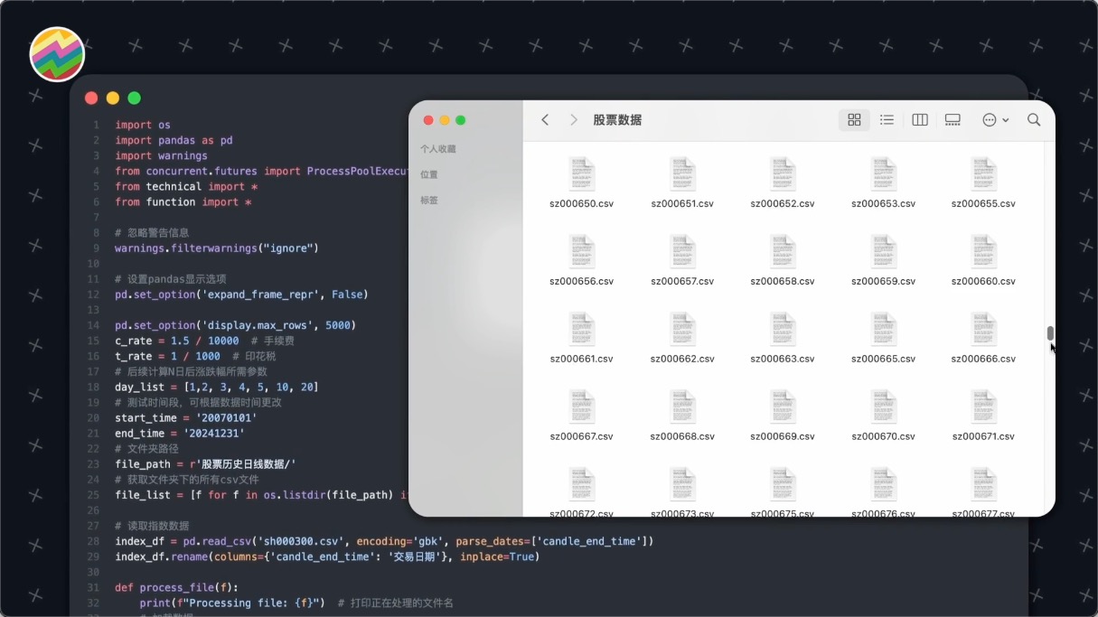Select the sz000666.csv file
The image size is (1098, 617).
click(x=983, y=330)
